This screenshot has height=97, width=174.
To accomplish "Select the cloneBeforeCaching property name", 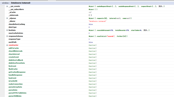I will (x=17, y=24).
